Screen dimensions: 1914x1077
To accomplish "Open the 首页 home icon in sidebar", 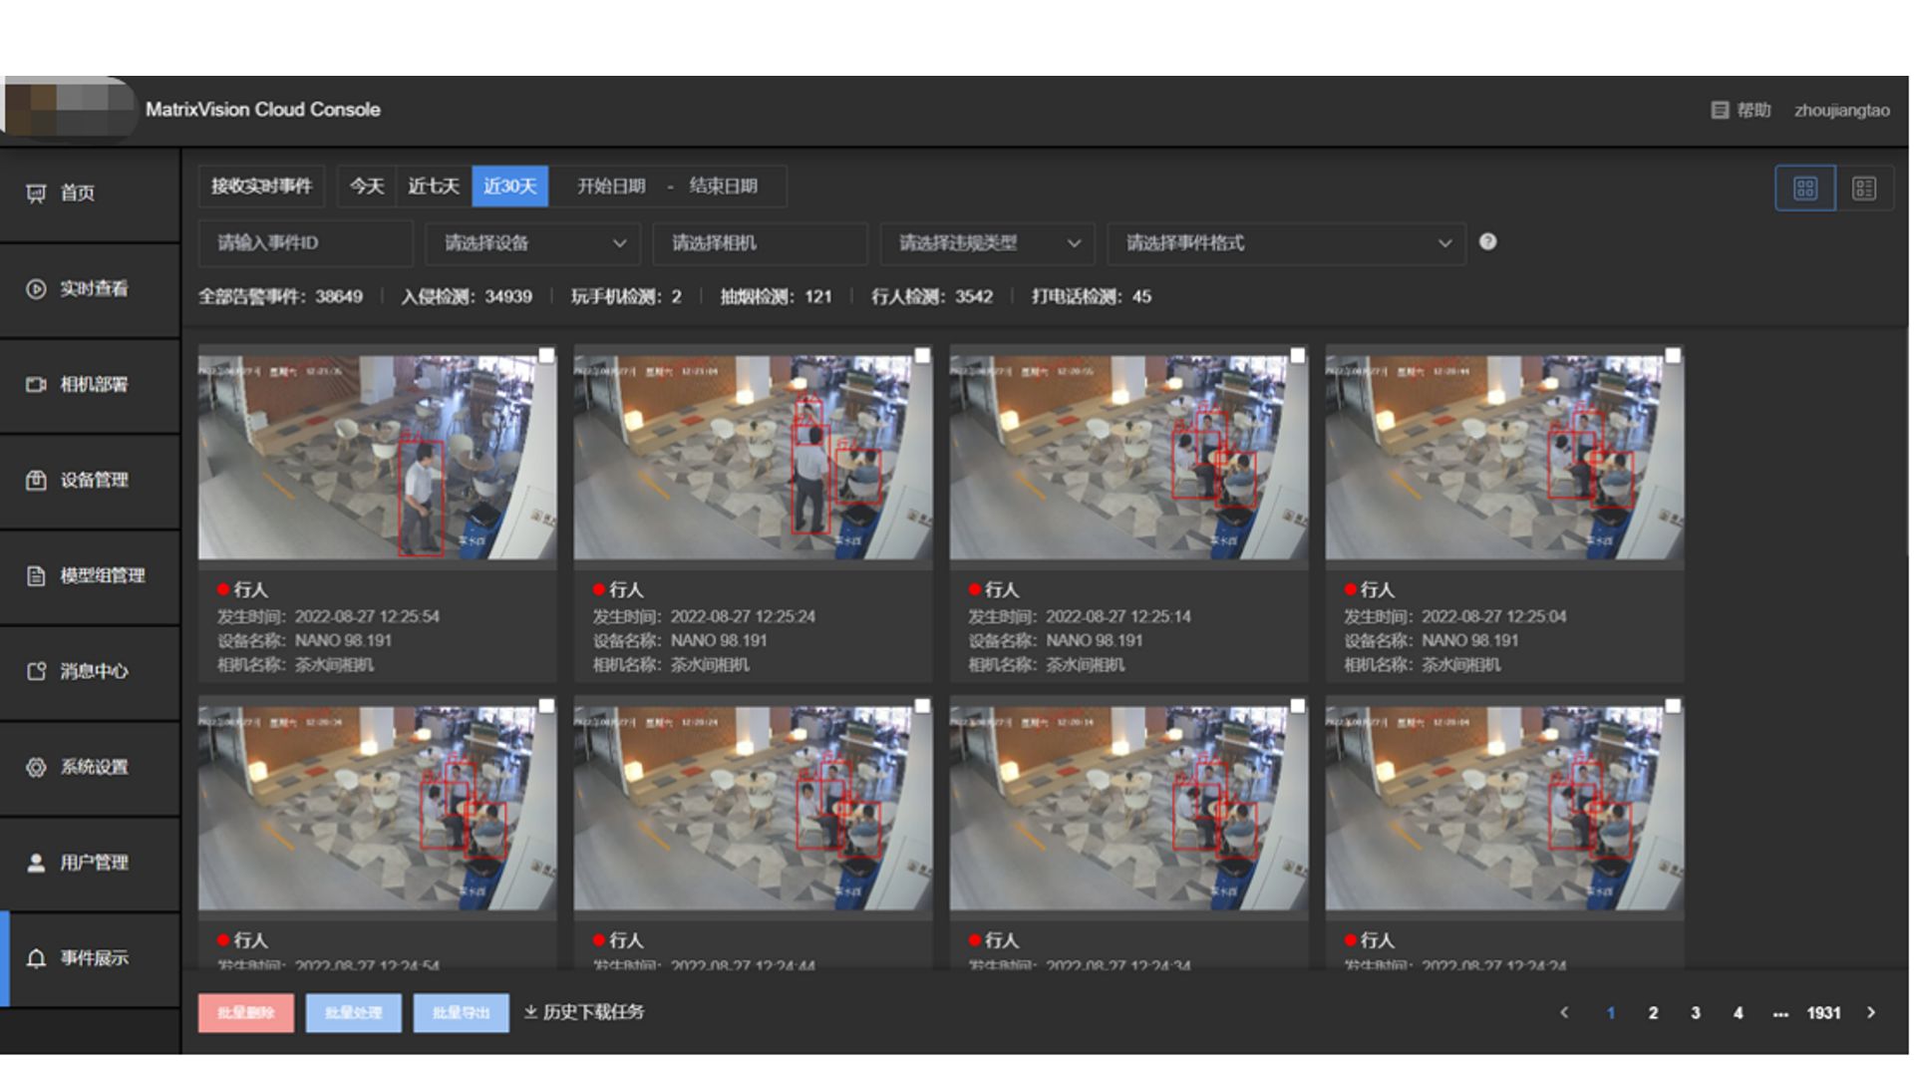I will tap(36, 193).
